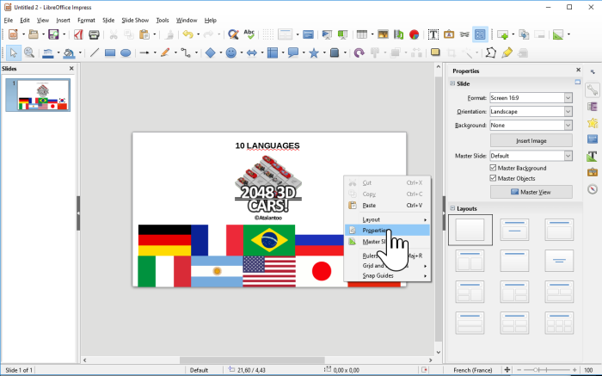Image resolution: width=602 pixels, height=376 pixels.
Task: Click the Insert Image button in sidebar
Action: click(x=531, y=140)
